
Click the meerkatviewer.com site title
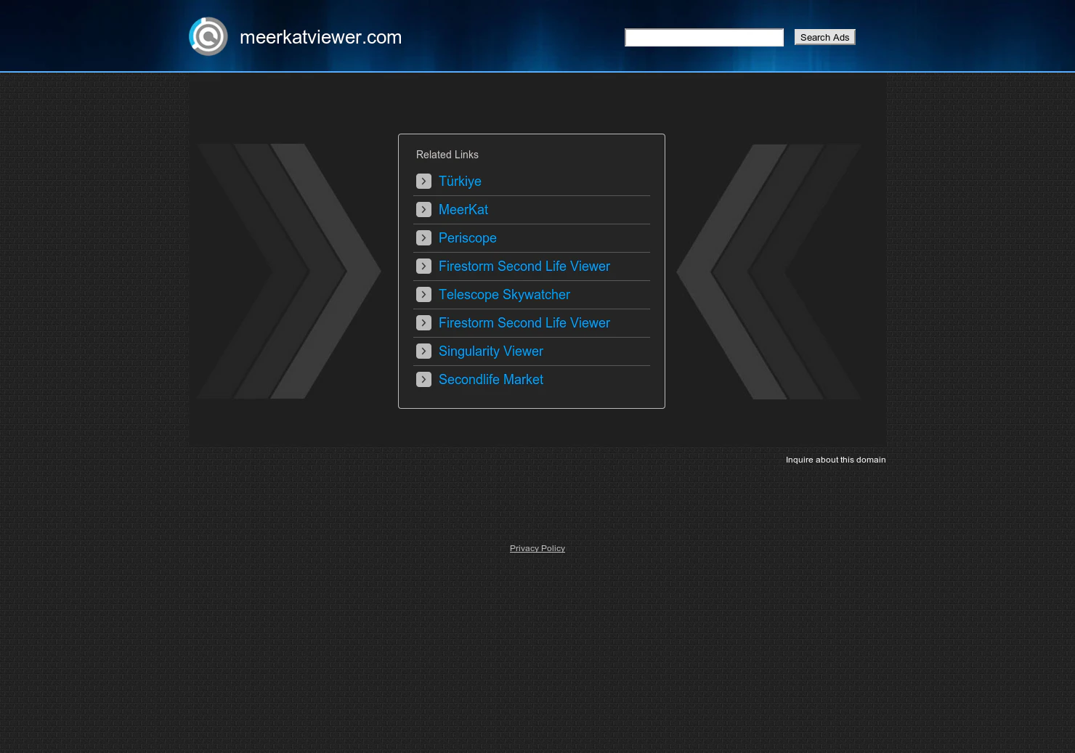(320, 37)
